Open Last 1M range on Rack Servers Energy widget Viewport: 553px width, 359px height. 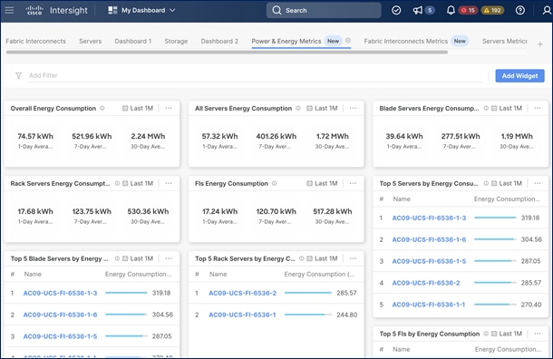click(138, 183)
